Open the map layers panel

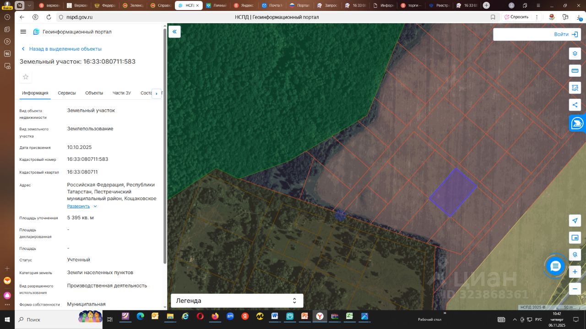(x=575, y=53)
